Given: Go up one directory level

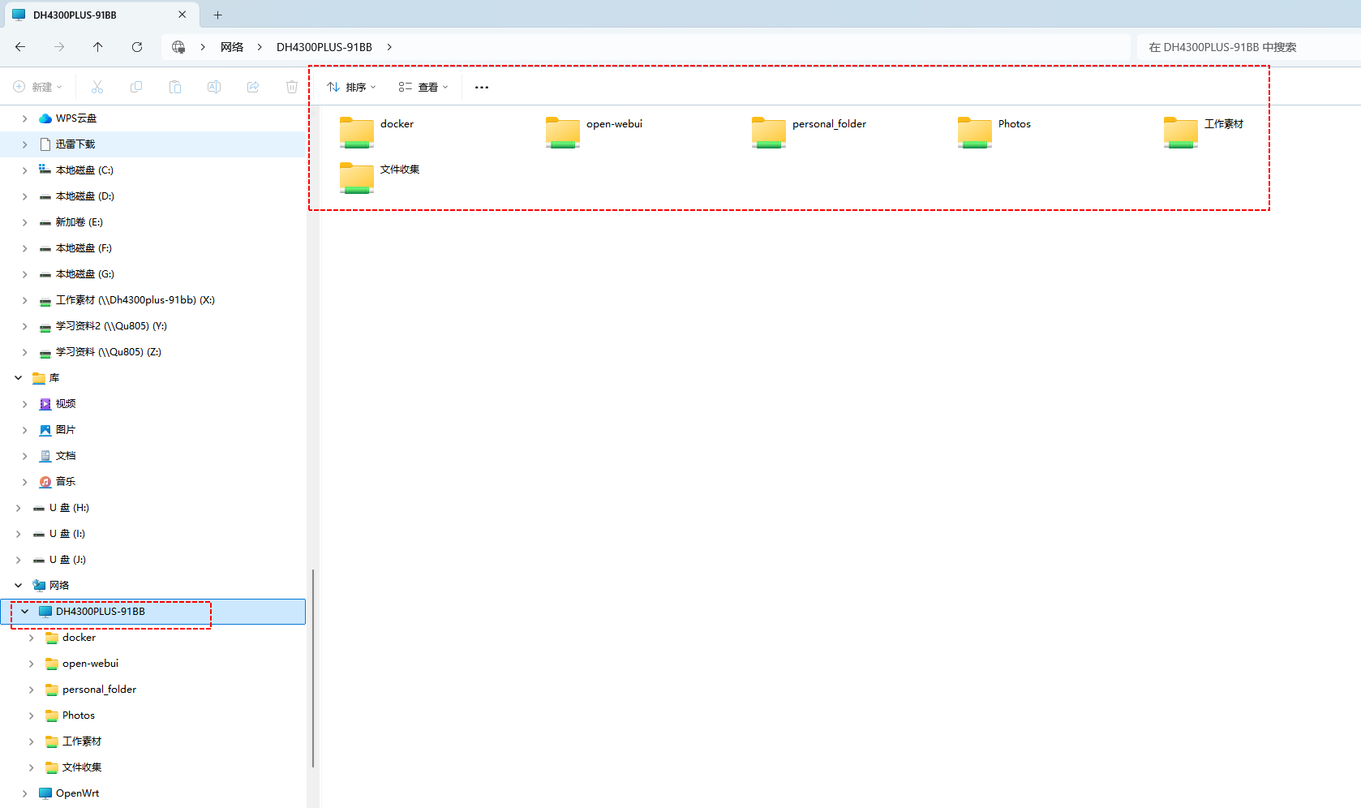Looking at the screenshot, I should pos(98,47).
